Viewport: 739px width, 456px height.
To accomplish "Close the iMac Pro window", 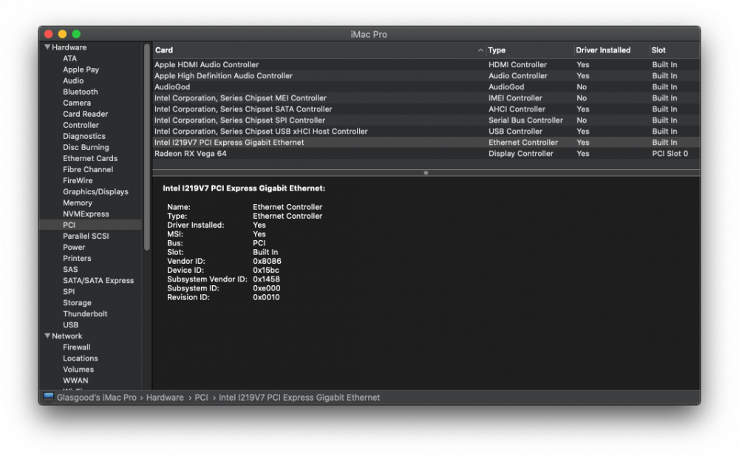I will click(49, 34).
